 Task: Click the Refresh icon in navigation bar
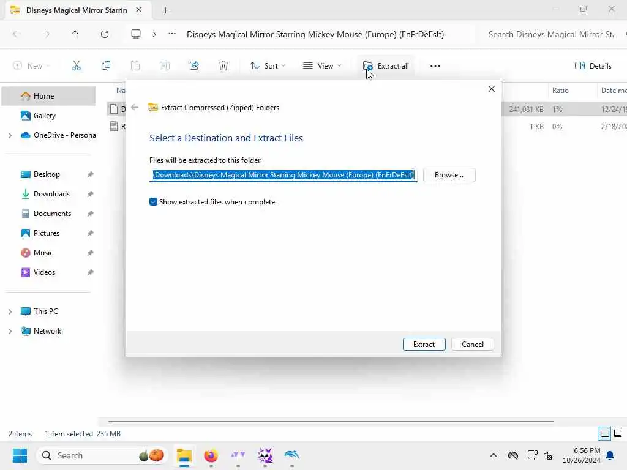[105, 34]
